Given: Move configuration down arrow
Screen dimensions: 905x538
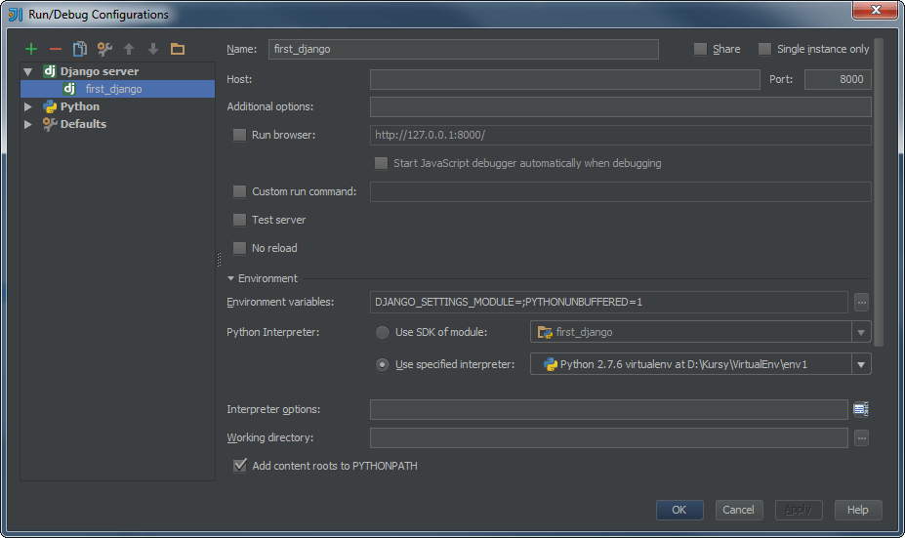Looking at the screenshot, I should [153, 49].
